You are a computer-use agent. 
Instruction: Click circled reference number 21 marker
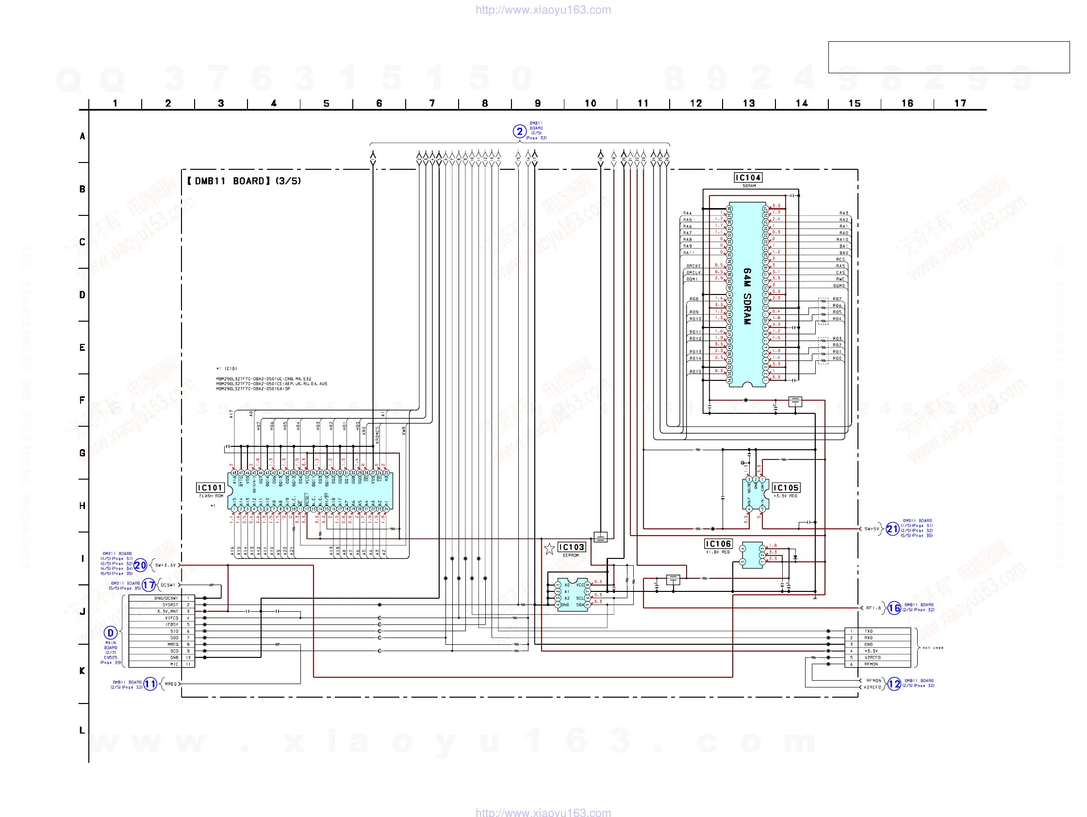pos(892,529)
